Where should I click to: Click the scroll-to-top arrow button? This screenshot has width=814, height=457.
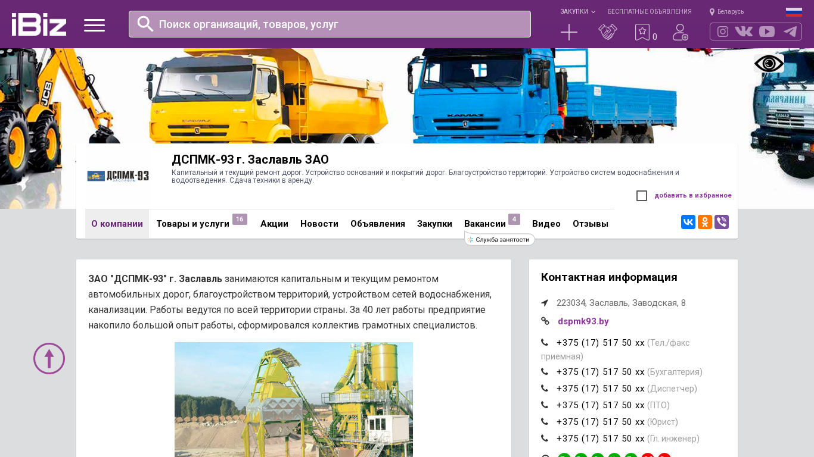tap(49, 358)
